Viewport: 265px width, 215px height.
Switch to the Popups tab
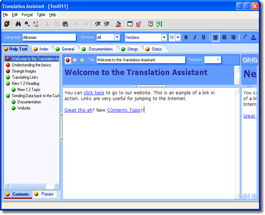pyautogui.click(x=45, y=194)
